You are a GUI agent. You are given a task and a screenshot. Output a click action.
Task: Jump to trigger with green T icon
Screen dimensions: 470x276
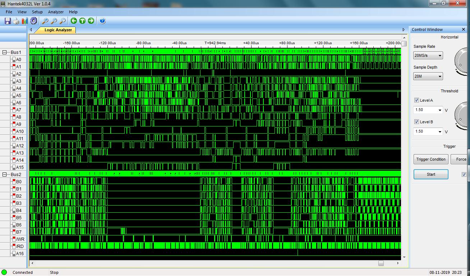pos(82,21)
